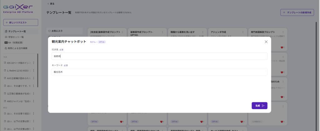The image size is (320, 131).
Task: Click the GPT-4o model badge in dialog
Action: [x=102, y=42]
